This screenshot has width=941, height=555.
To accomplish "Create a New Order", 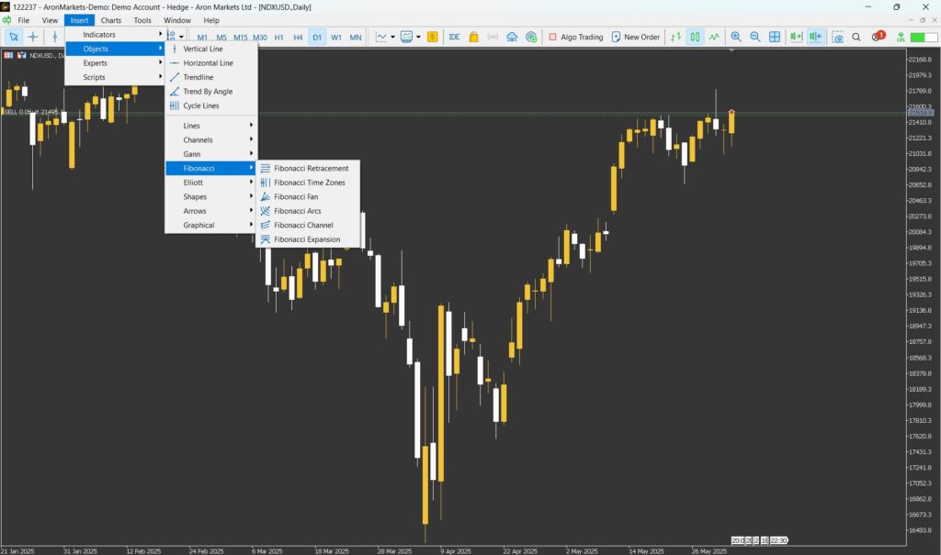I will (636, 37).
